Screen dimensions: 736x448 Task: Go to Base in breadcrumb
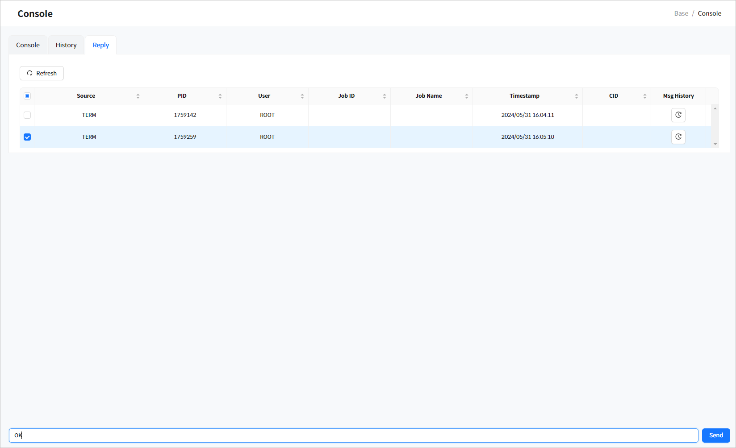tap(681, 13)
